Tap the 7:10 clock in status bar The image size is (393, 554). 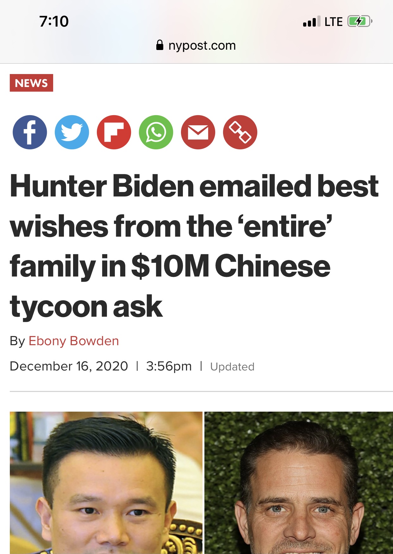pyautogui.click(x=54, y=22)
